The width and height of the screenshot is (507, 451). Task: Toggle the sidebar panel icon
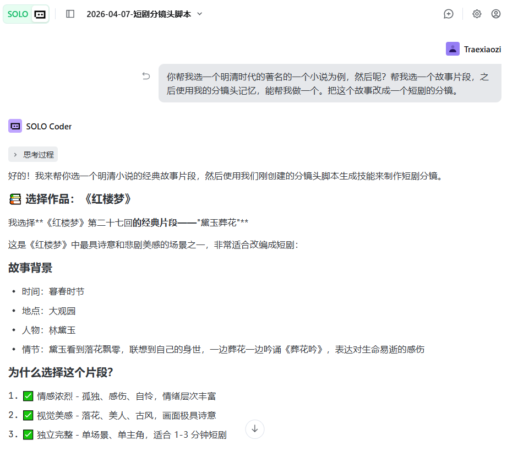70,14
